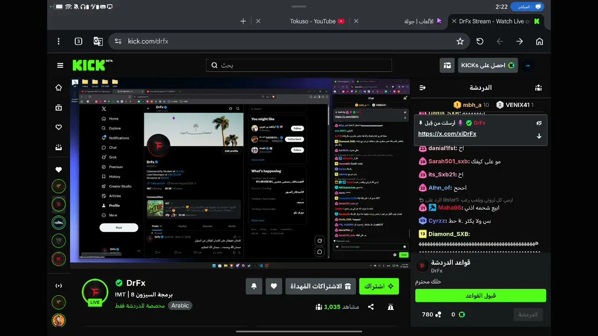Image resolution: width=598 pixels, height=336 pixels.
Task: Close the DrFx Stream tab
Action: coord(454,21)
